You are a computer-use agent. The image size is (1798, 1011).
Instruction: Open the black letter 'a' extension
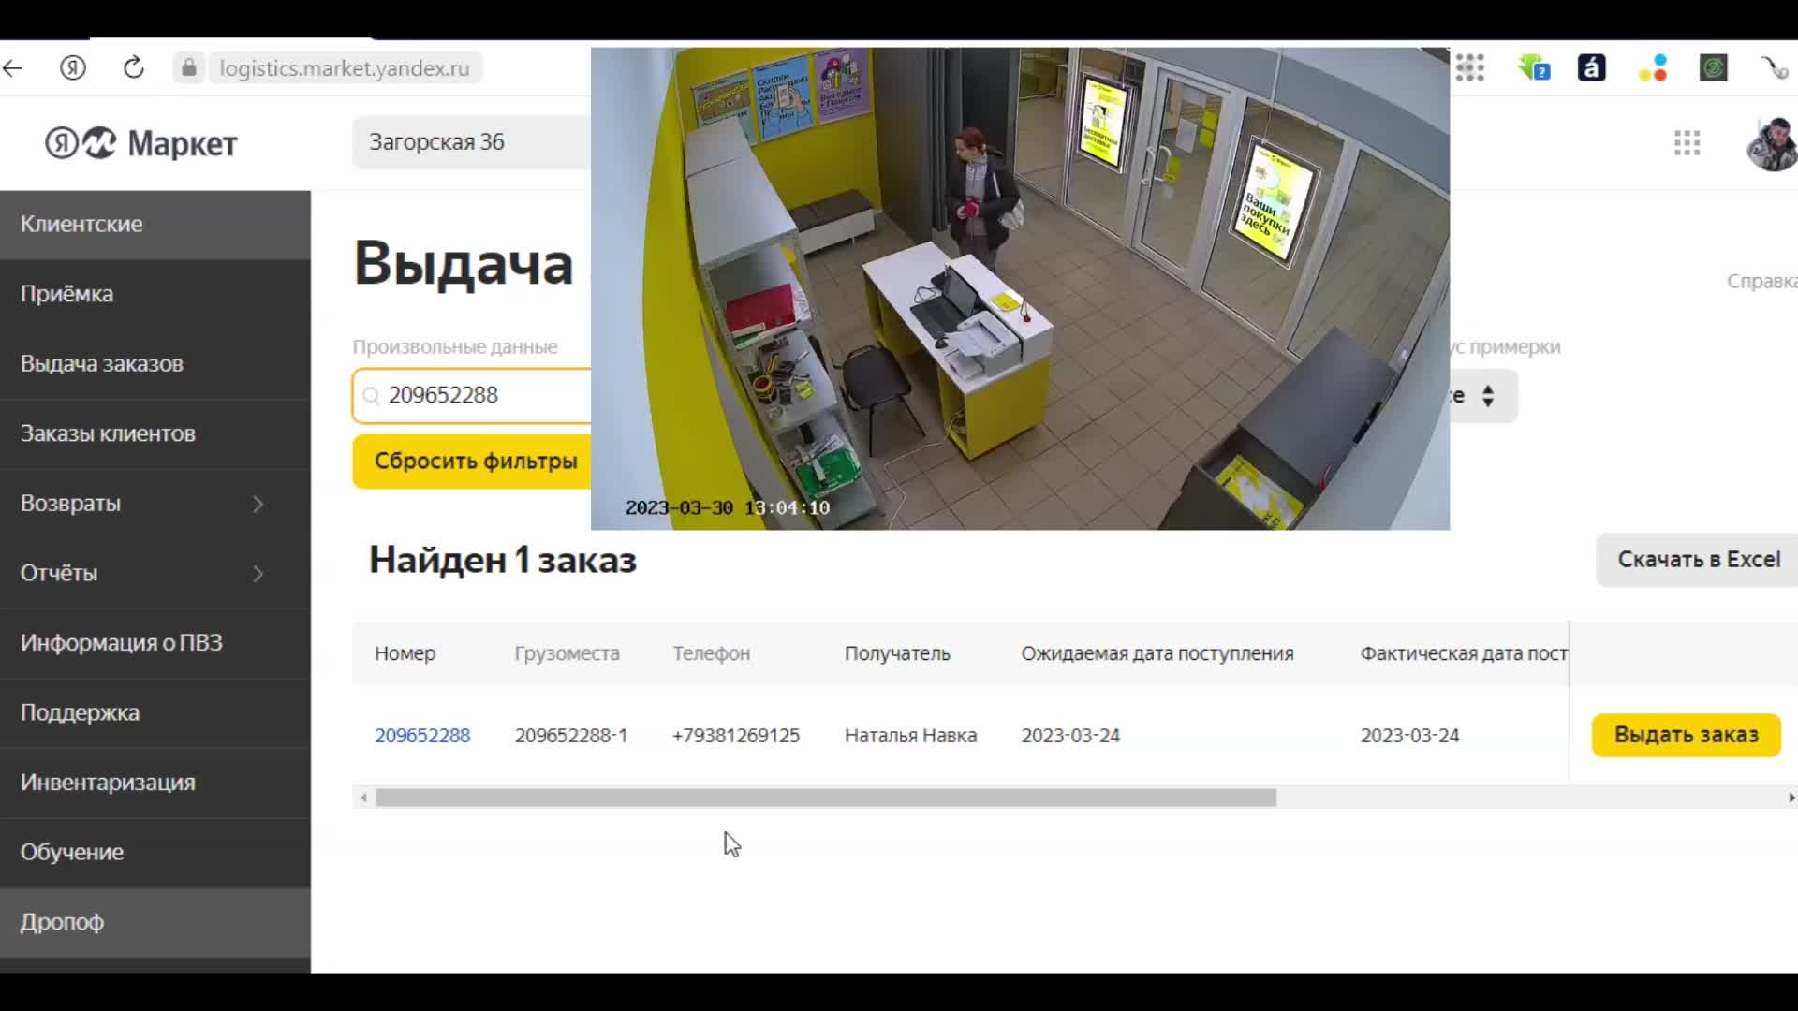pyautogui.click(x=1592, y=68)
